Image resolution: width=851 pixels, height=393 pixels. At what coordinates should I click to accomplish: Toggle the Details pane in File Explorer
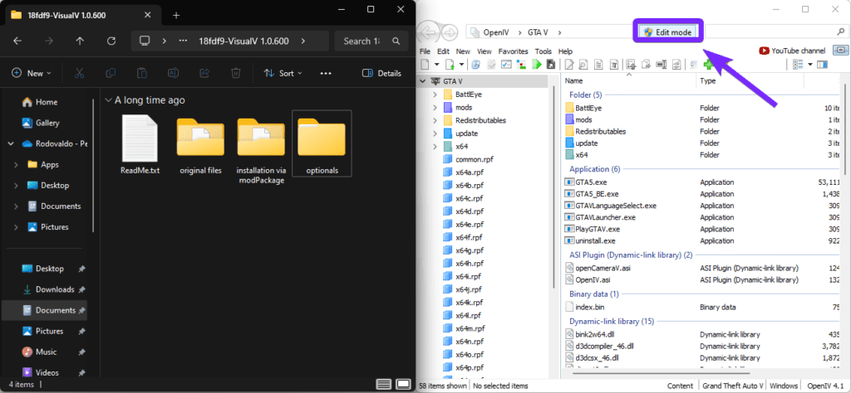(x=381, y=73)
